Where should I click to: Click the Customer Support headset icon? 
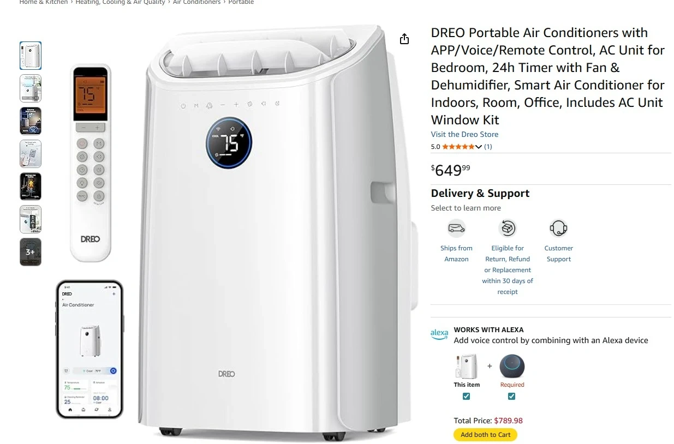click(558, 228)
